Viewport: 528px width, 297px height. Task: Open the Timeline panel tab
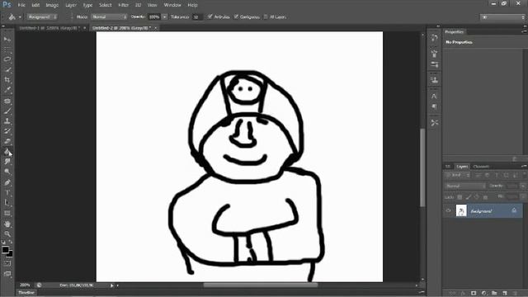click(x=26, y=293)
